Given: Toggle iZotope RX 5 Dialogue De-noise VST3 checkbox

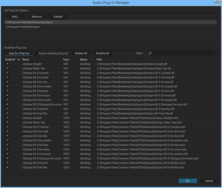Looking at the screenshot, I should (x=7, y=158).
